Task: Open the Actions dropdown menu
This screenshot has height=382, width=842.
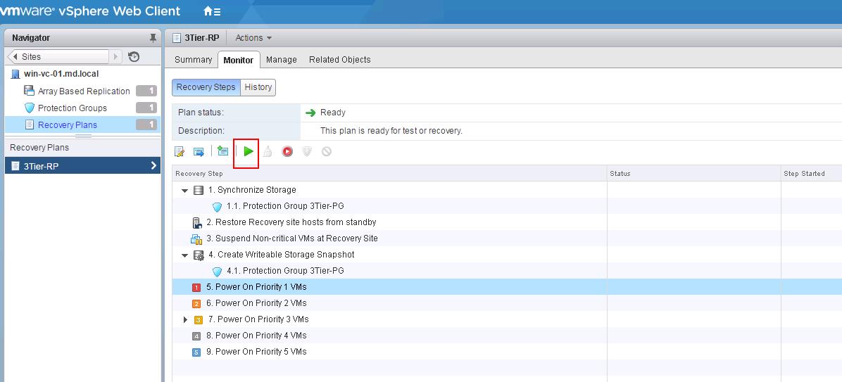Action: 253,37
